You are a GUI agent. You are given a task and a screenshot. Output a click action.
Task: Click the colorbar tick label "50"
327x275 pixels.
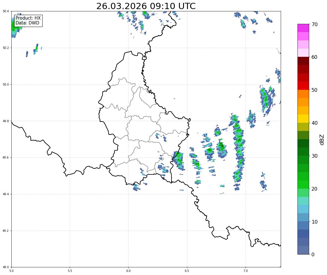pos(315,90)
